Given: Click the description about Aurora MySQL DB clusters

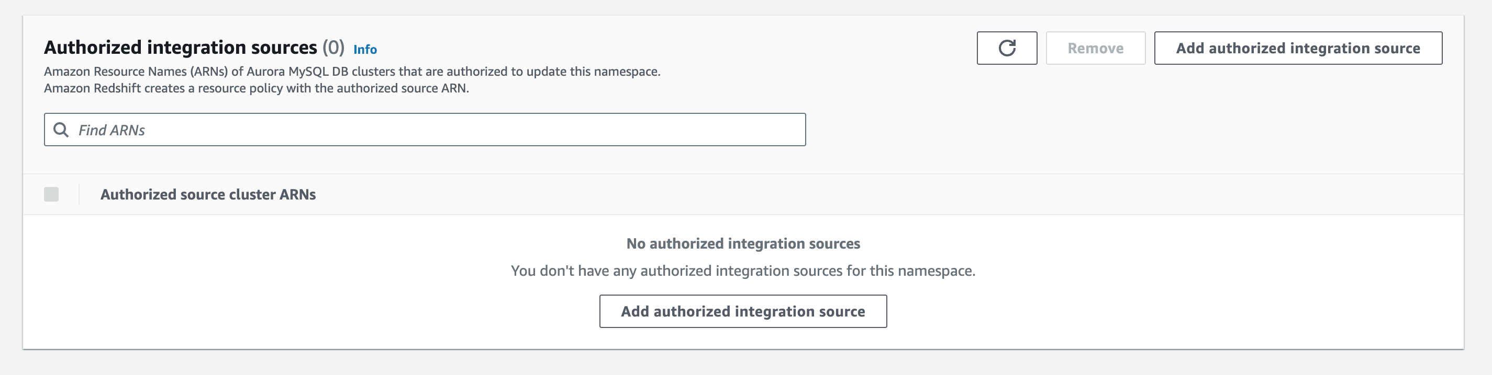Looking at the screenshot, I should point(352,80).
